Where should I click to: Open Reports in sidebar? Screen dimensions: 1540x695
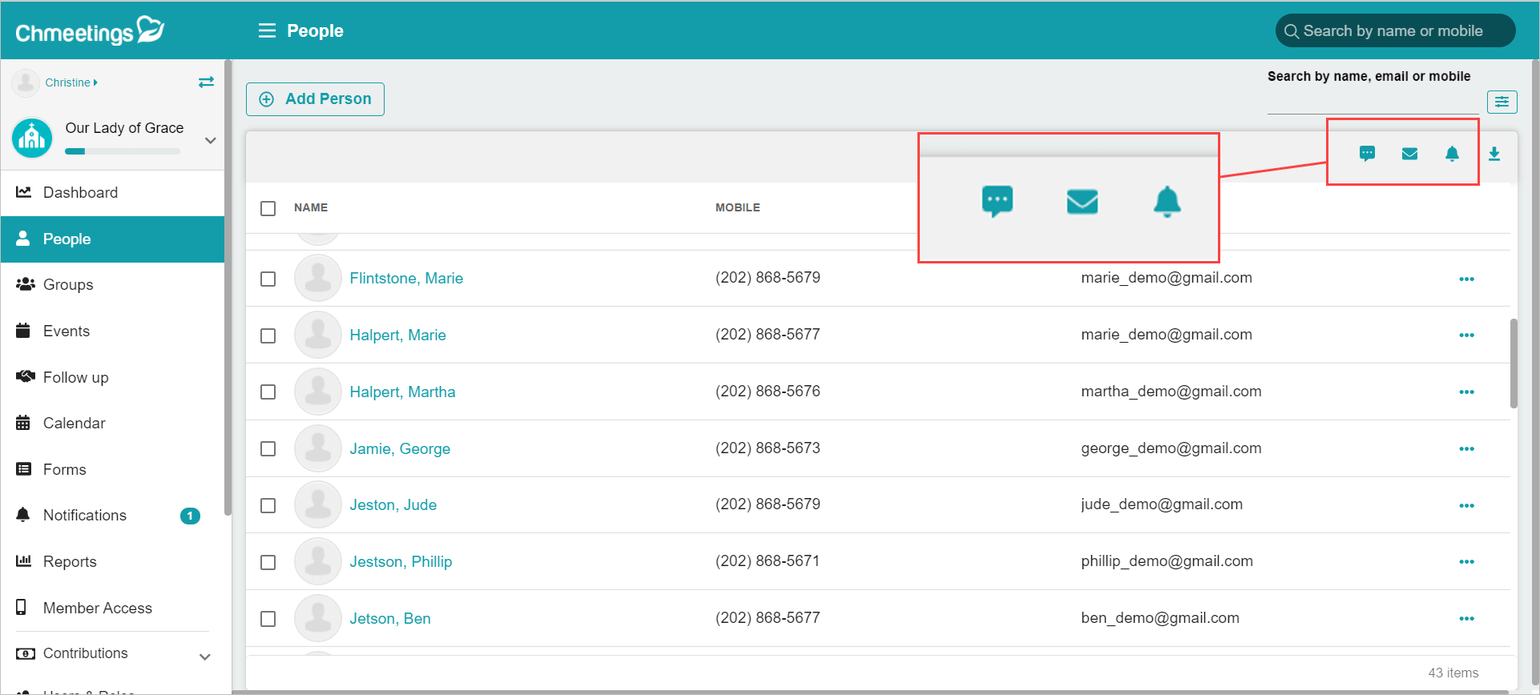coord(112,561)
